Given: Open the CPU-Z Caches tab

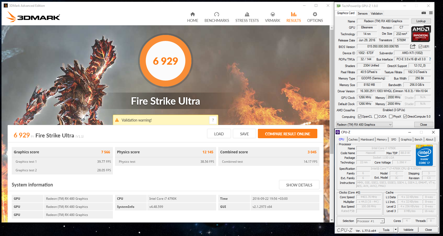Looking at the screenshot, I should point(353,140).
